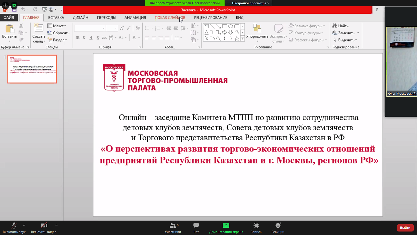Click the Cut scissors icon
Screen dimensions: 417x235
tap(21, 26)
